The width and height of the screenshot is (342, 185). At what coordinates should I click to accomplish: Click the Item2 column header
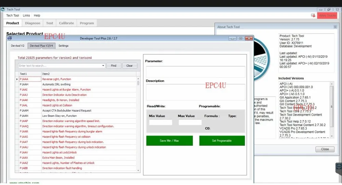coord(89,74)
